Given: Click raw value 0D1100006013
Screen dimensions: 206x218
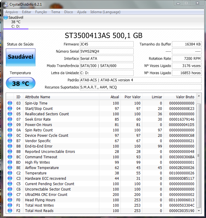Looking at the screenshot, I should click(x=182, y=200).
